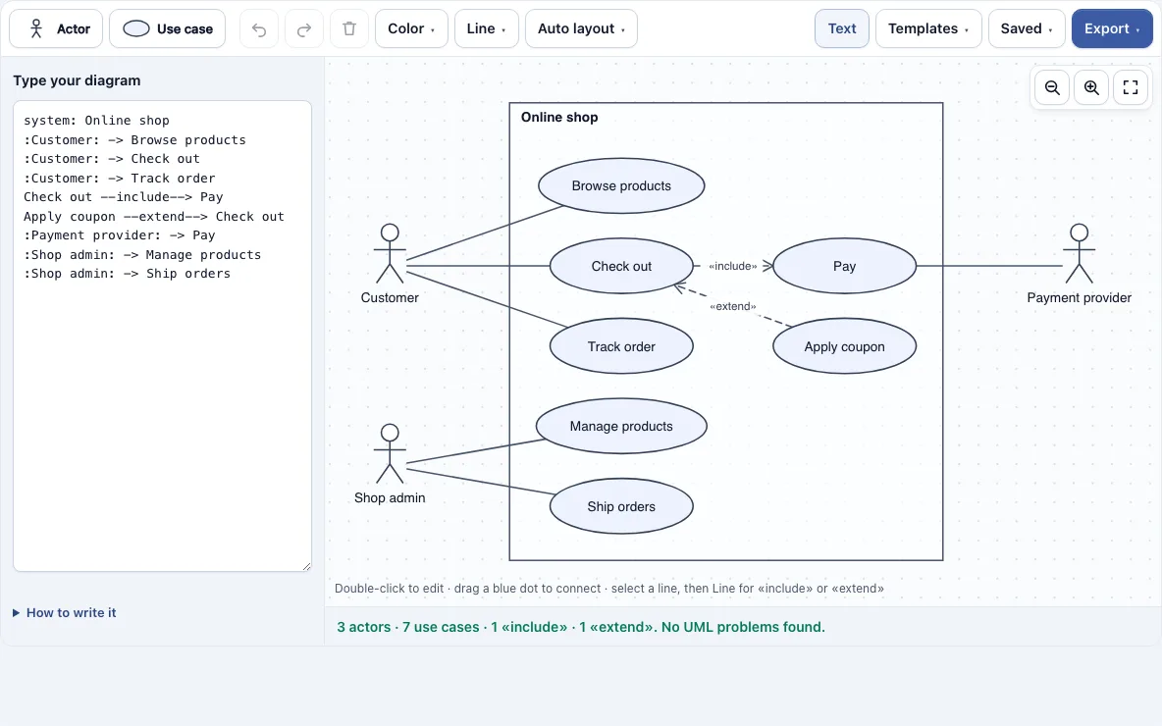Toggle the Text panel button
This screenshot has height=726, width=1162.
[x=842, y=28]
